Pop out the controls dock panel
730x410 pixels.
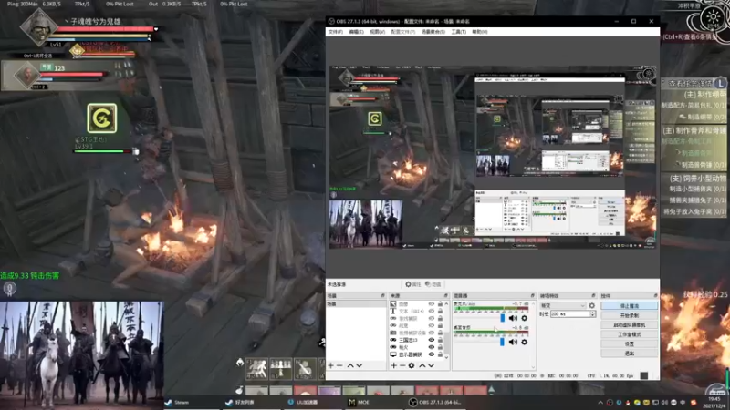point(655,295)
